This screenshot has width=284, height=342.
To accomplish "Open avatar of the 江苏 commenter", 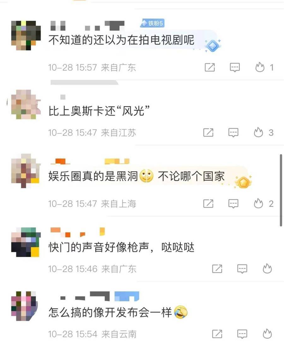I will (26, 105).
